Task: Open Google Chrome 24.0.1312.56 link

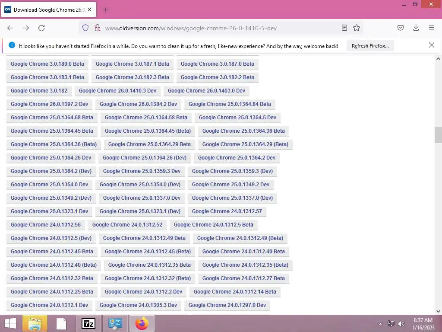Action: [46, 225]
